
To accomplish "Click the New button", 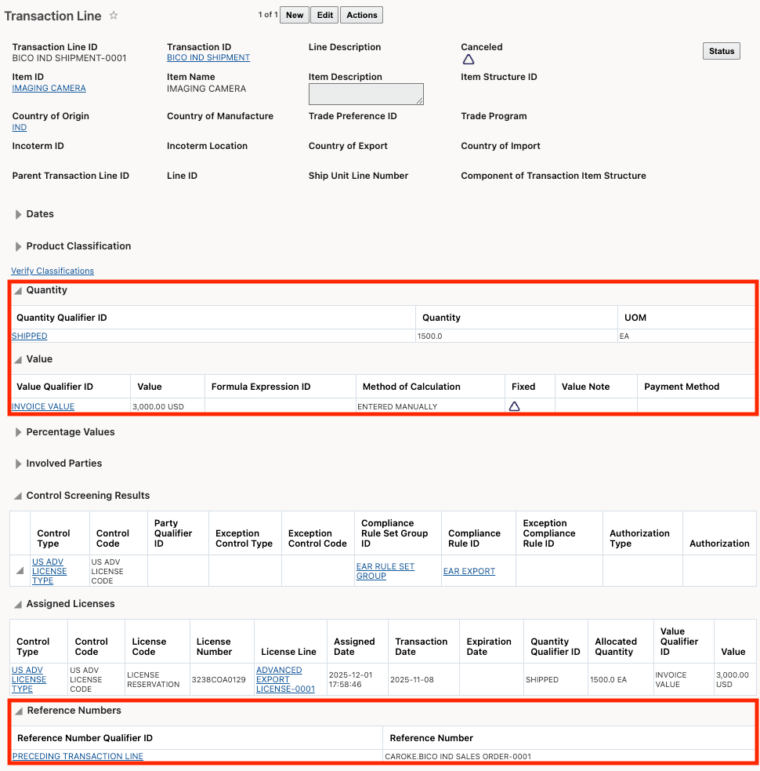I will point(294,14).
